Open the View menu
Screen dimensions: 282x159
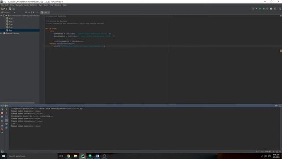[12, 5]
